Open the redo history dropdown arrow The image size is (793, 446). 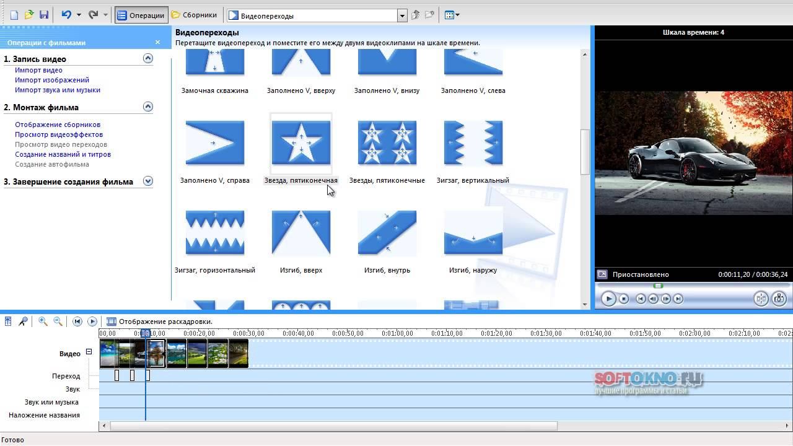(105, 15)
